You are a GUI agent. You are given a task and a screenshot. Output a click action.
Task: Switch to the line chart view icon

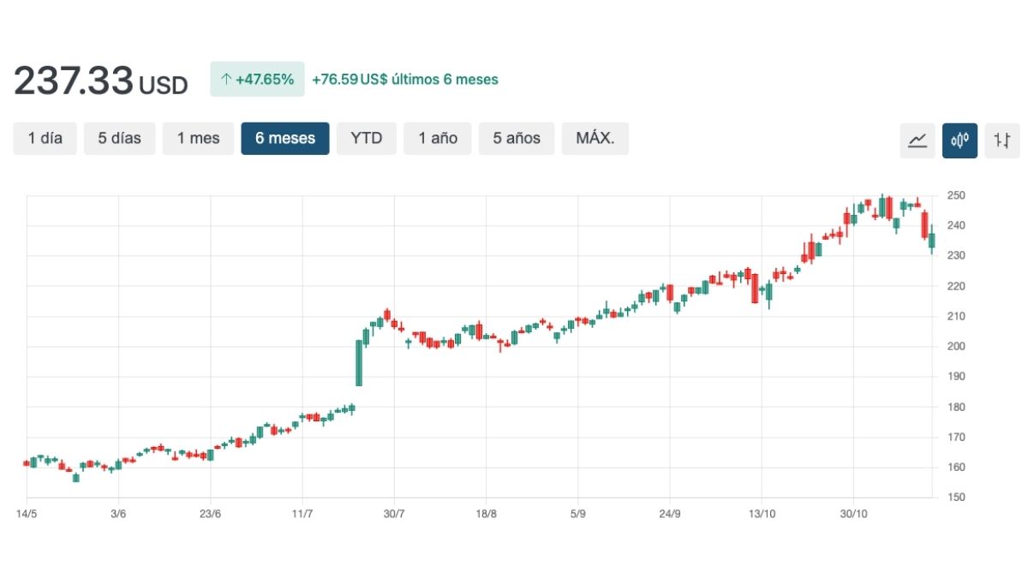coord(917,140)
